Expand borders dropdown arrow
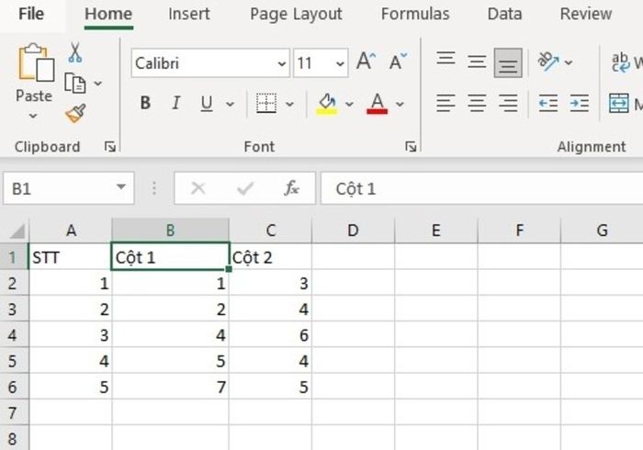Image resolution: width=643 pixels, height=450 pixels. (289, 104)
